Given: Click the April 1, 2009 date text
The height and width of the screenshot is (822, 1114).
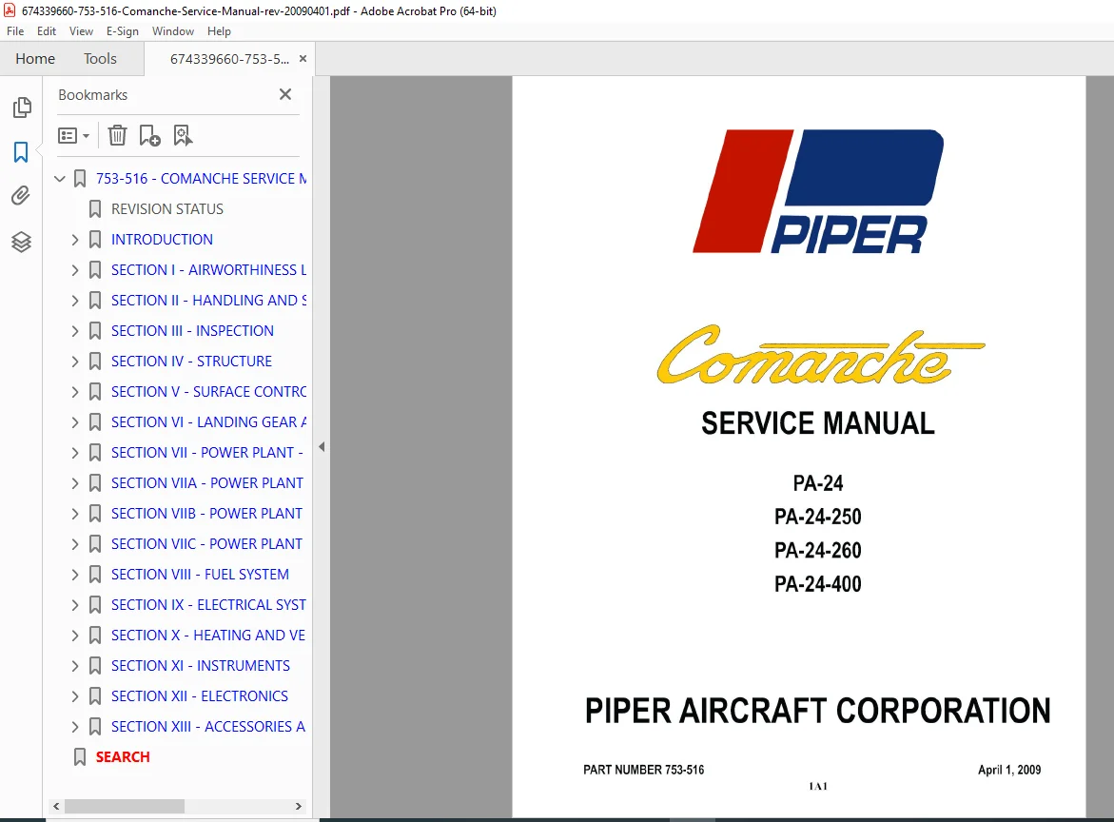Looking at the screenshot, I should pos(1008,770).
